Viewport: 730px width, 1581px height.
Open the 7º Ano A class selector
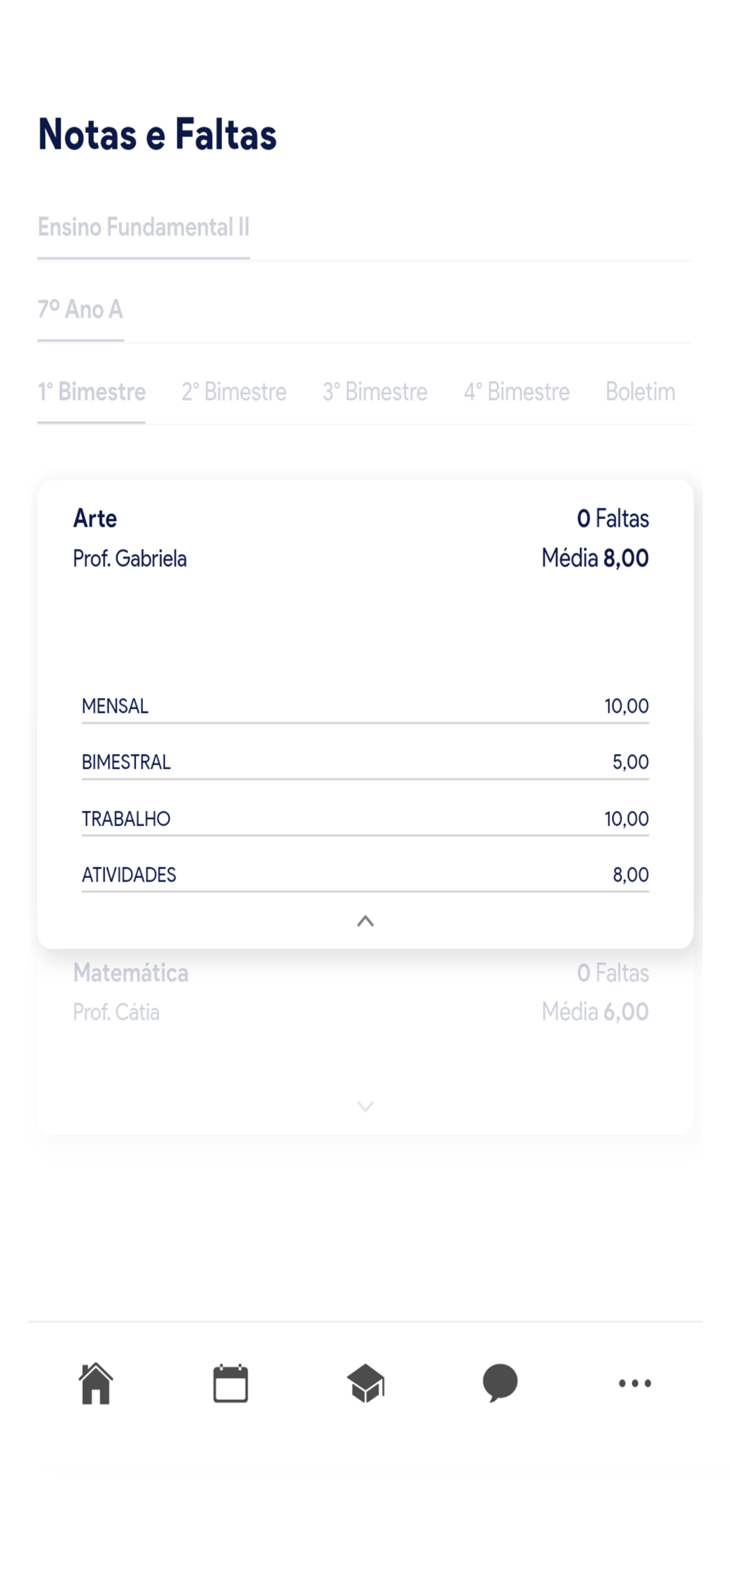coord(81,309)
